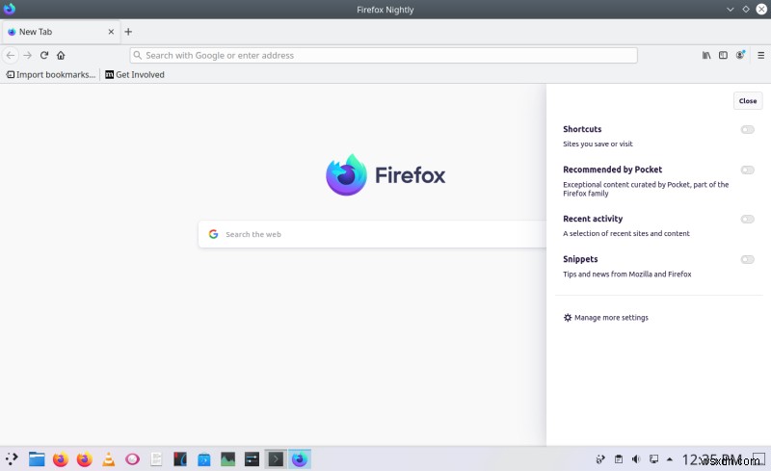Viewport: 771px width, 471px height.
Task: Enable the Shortcuts toggle
Action: pos(748,129)
